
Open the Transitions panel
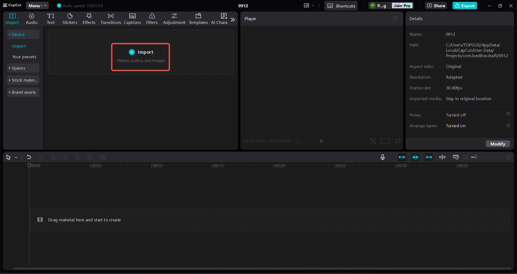tap(111, 19)
